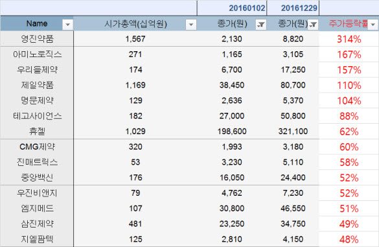This screenshot has height=247, width=379.
Task: Select the 우진비앤지 name cell
Action: [x=37, y=193]
